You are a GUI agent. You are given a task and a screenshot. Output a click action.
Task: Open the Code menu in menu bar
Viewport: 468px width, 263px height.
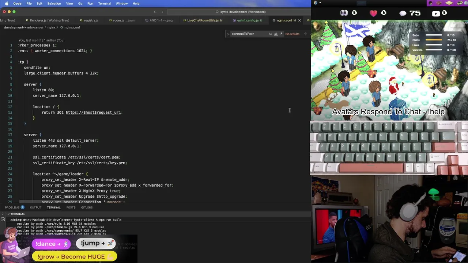tap(17, 3)
